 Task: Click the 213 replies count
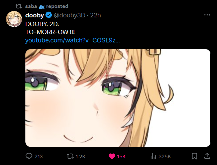(38, 156)
